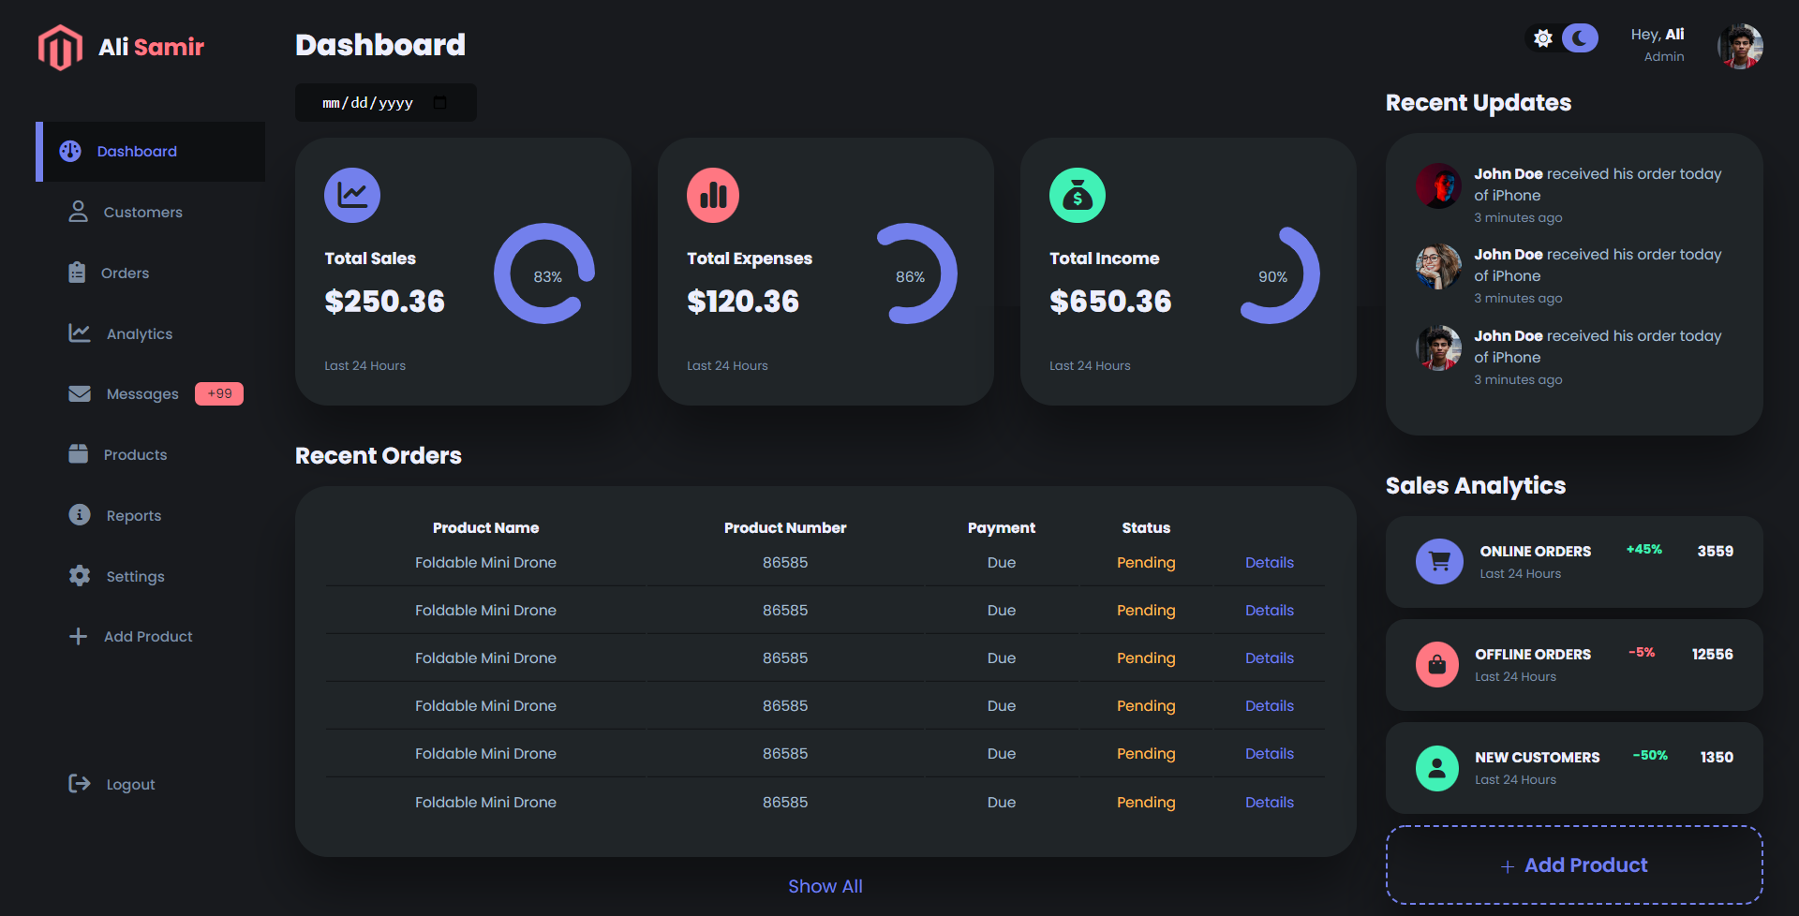The image size is (1799, 916).
Task: Click Show All under Recent Orders
Action: tap(825, 886)
